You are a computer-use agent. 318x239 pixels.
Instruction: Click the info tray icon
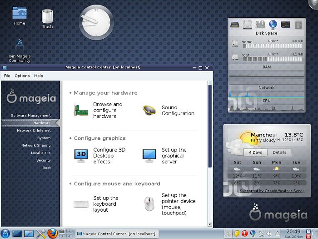pos(228,234)
